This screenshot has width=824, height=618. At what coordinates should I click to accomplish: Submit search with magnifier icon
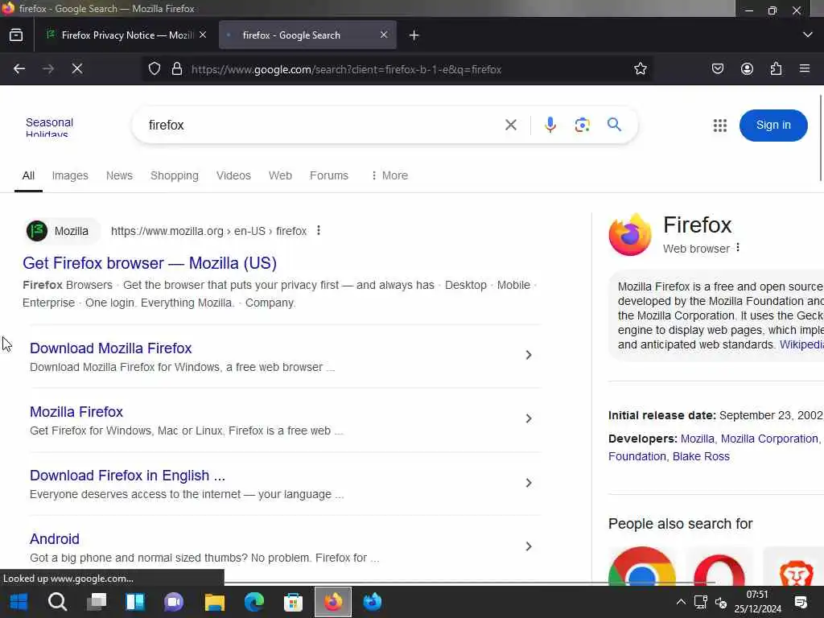coord(614,125)
